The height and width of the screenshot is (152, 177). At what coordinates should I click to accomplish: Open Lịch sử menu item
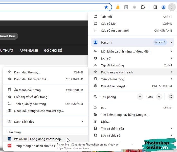(133, 58)
